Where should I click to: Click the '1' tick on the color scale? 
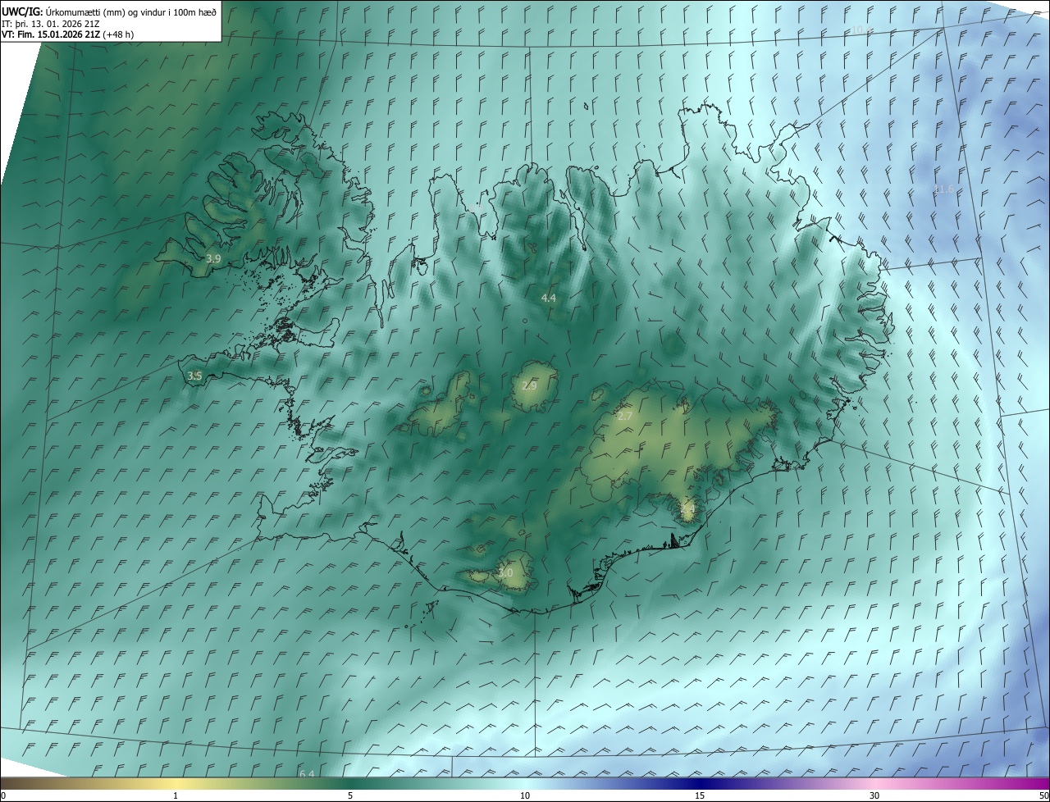click(x=176, y=795)
